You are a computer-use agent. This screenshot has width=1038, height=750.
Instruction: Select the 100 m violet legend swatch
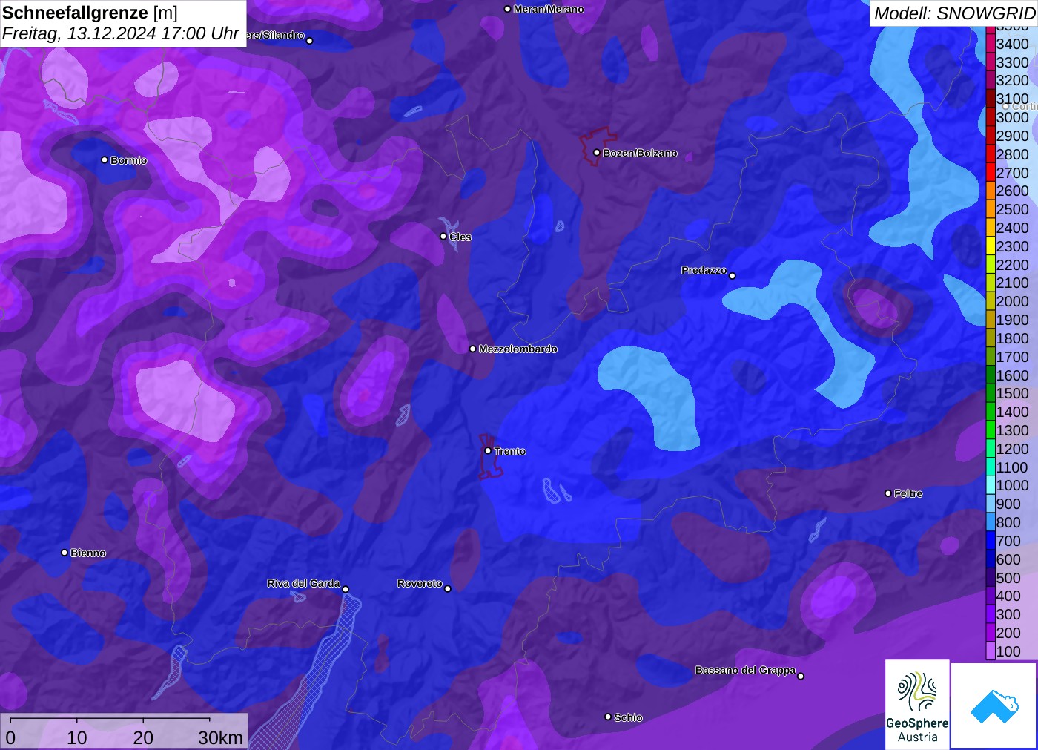[991, 651]
